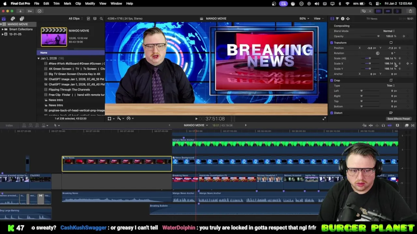The width and height of the screenshot is (417, 234).
Task: Select the TV News timeline clip
Action: point(117,164)
